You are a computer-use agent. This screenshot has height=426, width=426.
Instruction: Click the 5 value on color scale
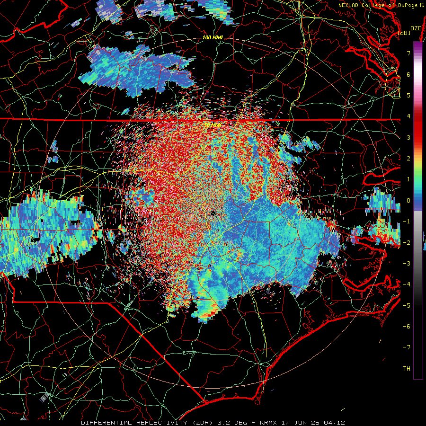(x=408, y=95)
